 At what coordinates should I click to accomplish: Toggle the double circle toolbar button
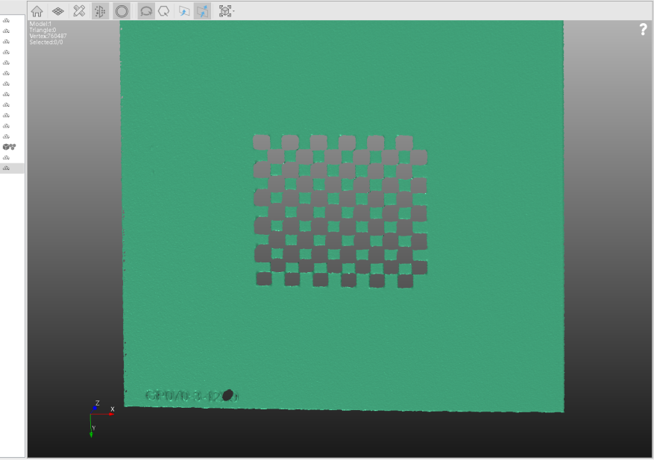[122, 11]
